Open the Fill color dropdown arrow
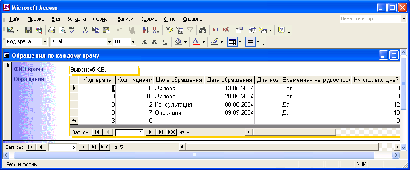This screenshot has height=170, width=410. (185, 42)
